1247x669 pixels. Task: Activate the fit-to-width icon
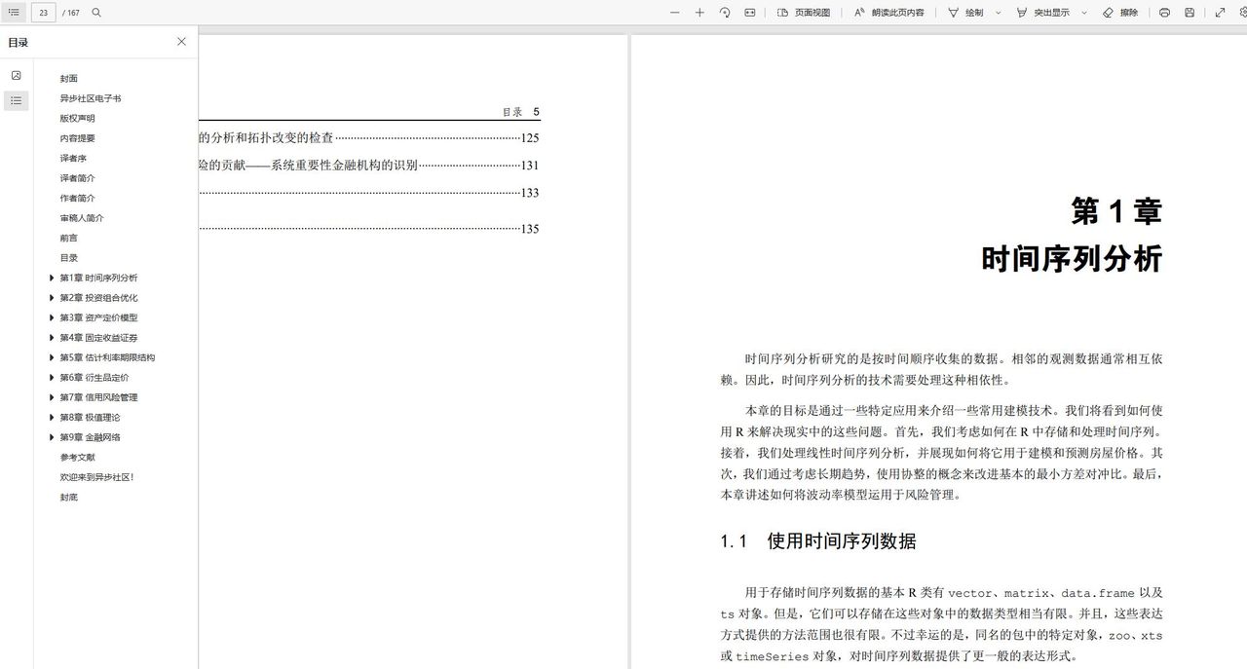[x=748, y=13]
